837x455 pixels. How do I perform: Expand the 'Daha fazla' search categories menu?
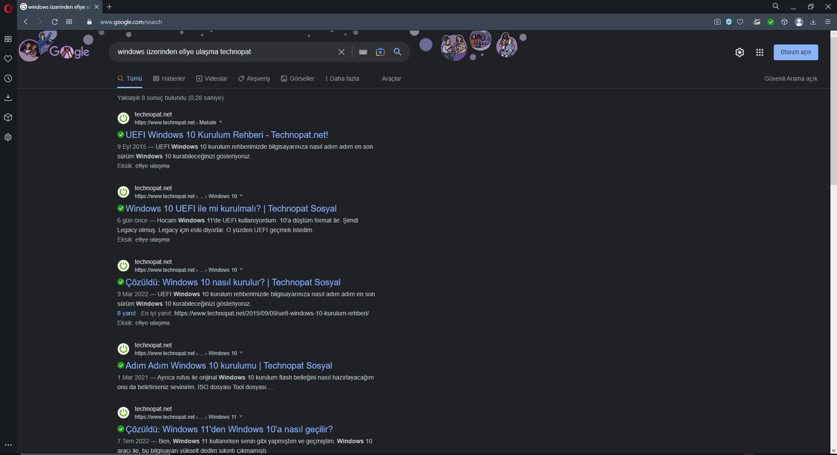click(x=342, y=79)
